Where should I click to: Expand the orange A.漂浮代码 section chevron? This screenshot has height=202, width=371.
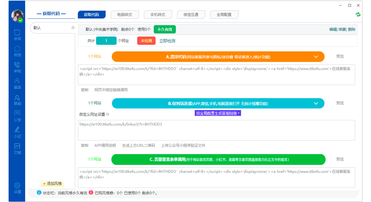coord(316,57)
